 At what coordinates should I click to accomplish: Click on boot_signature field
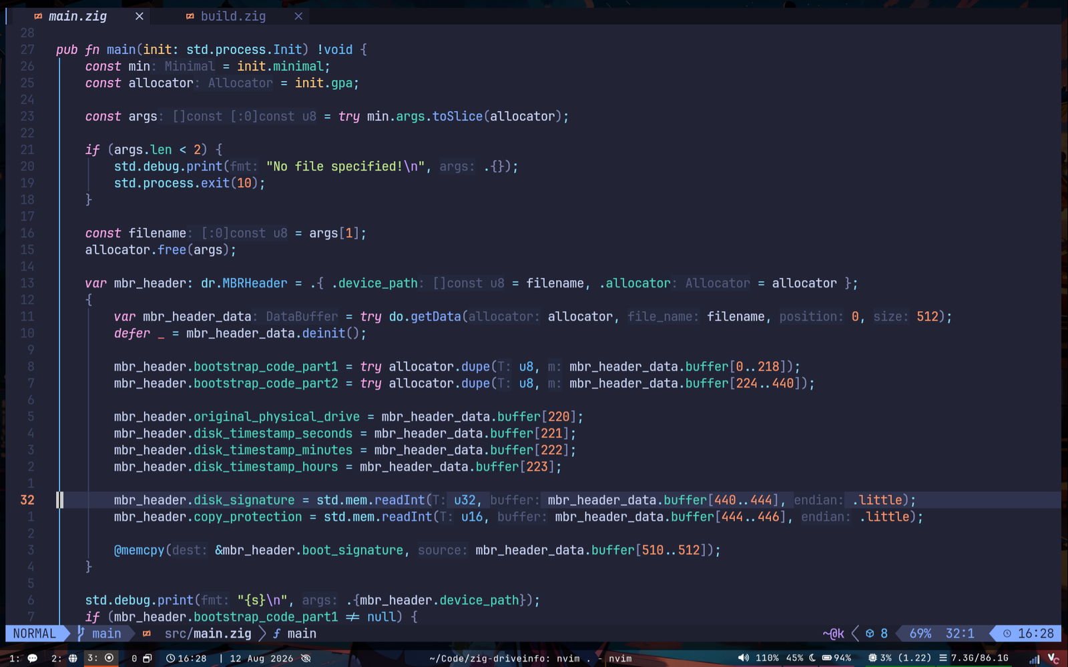pos(352,550)
